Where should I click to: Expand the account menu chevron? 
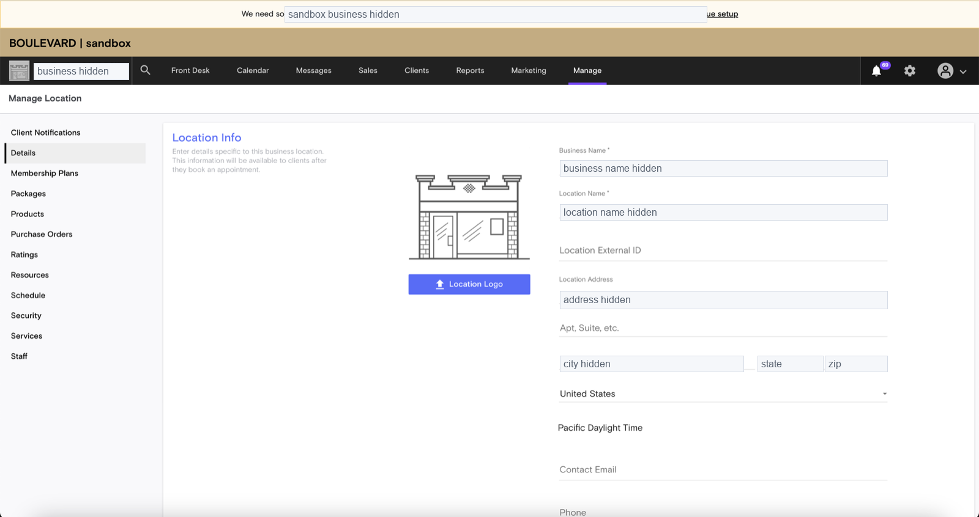click(963, 71)
